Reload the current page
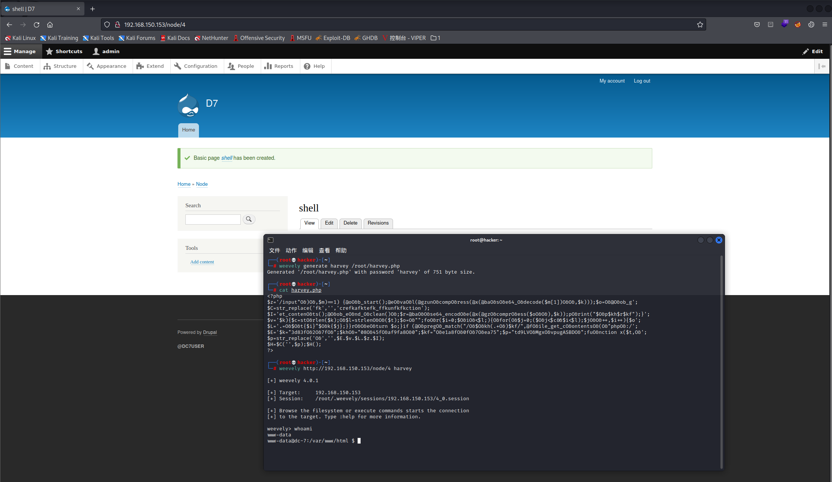832x482 pixels. (x=37, y=24)
